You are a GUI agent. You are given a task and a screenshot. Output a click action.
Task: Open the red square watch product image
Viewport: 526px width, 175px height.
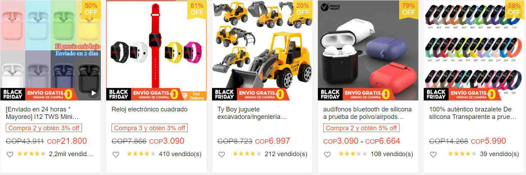pyautogui.click(x=156, y=50)
